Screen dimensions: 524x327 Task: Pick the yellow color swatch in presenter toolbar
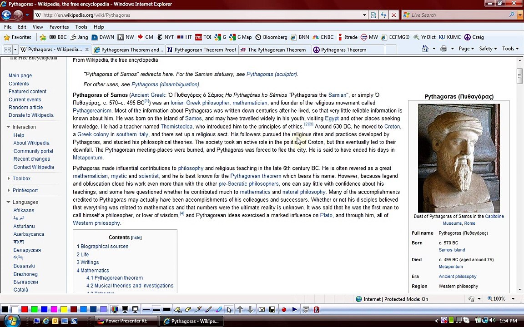64,310
